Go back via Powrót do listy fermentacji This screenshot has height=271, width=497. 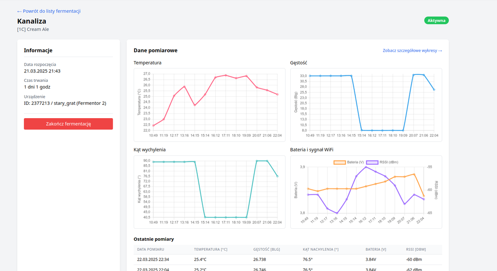pos(49,11)
